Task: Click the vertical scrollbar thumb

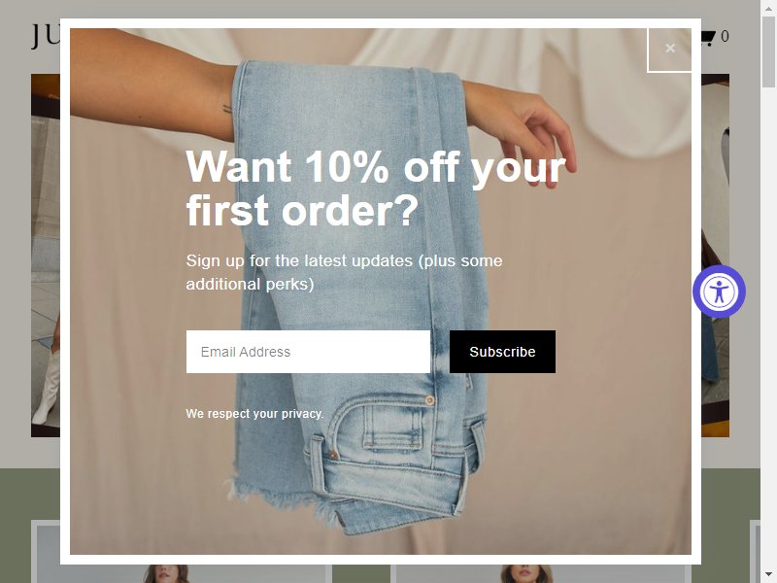Action: point(768,52)
